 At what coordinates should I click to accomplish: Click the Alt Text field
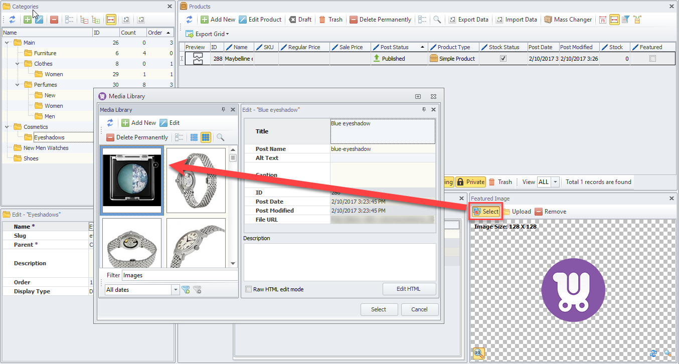(x=383, y=158)
